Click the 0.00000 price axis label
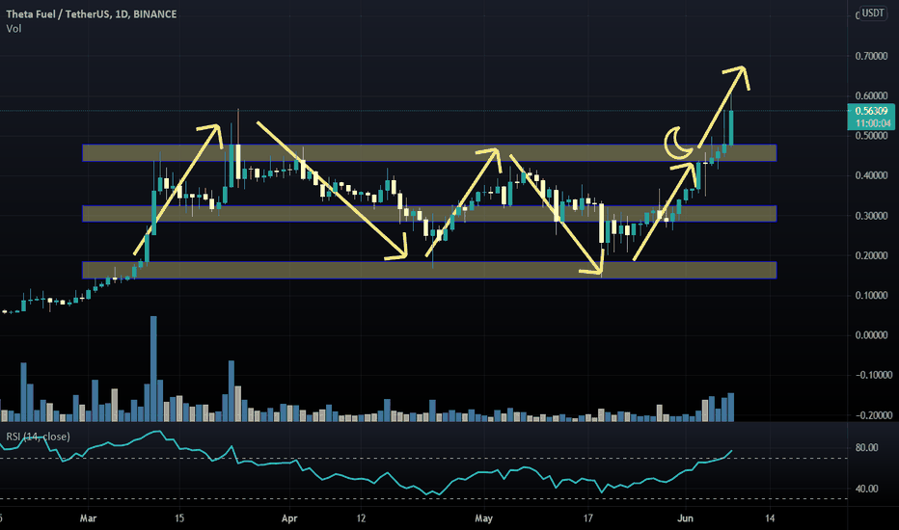The height and width of the screenshot is (530, 899). pos(871,334)
